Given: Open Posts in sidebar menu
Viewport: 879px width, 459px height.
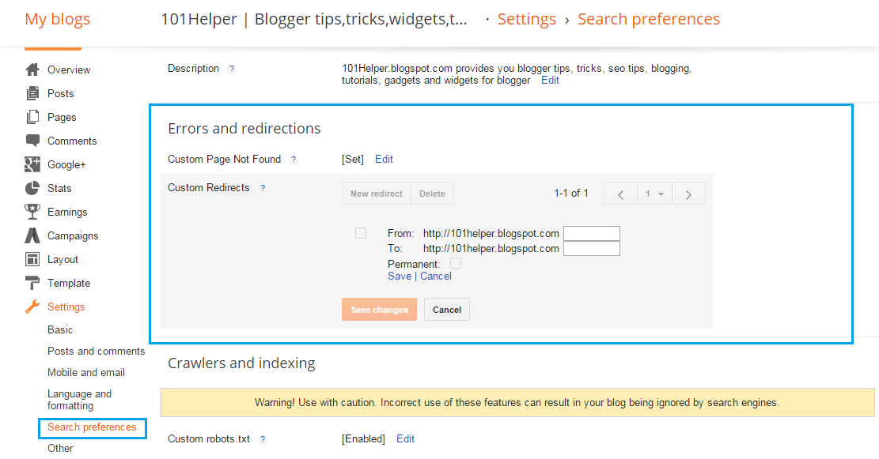Looking at the screenshot, I should tap(61, 93).
